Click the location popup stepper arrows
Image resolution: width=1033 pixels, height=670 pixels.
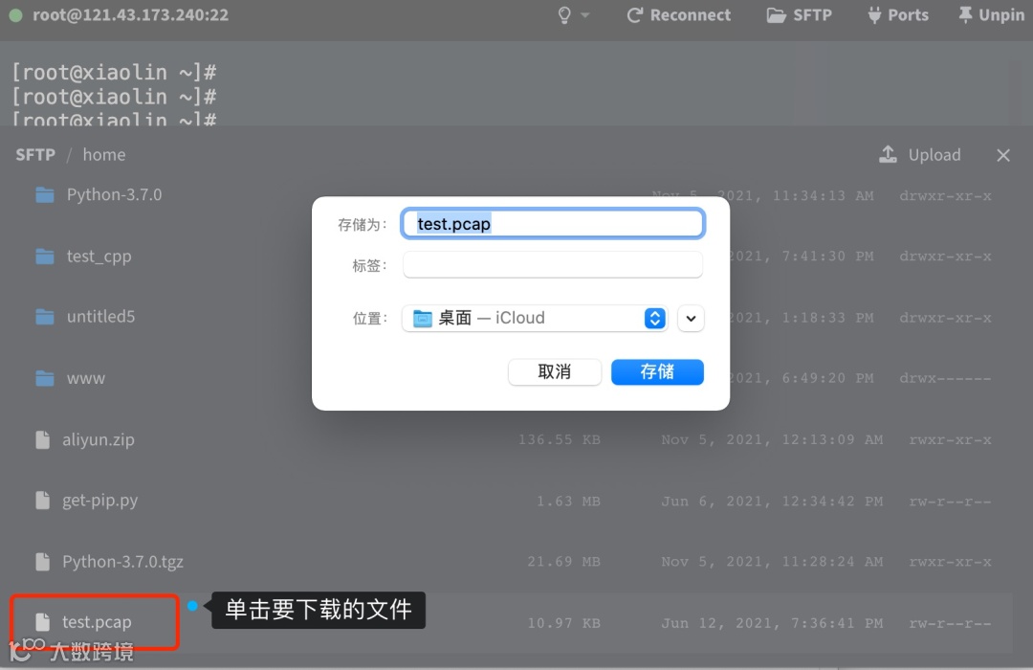tap(655, 319)
